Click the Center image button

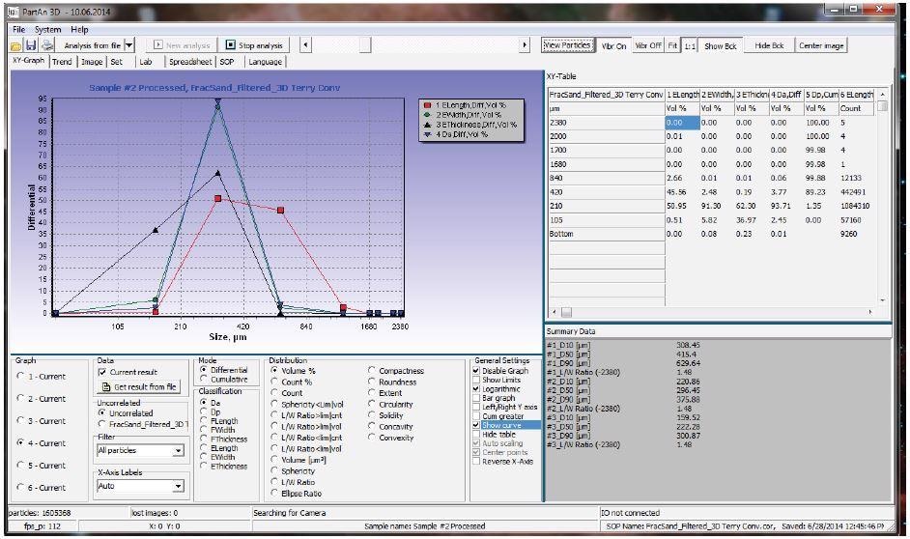click(821, 45)
